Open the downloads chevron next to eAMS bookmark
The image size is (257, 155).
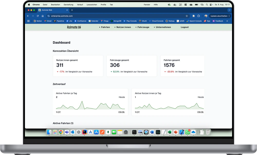(227, 21)
